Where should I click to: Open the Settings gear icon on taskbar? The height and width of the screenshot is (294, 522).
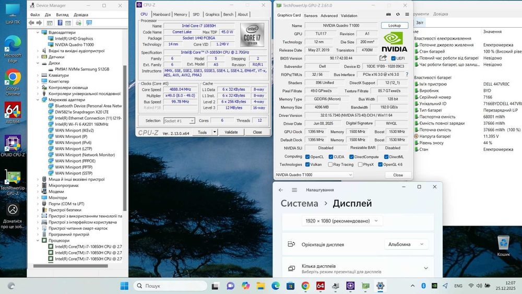[x=380, y=286]
